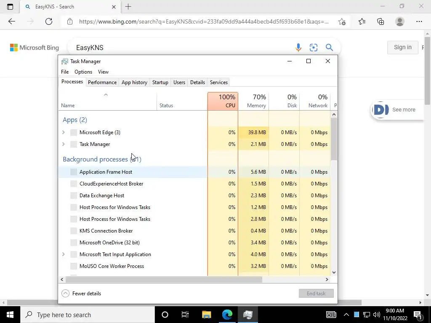Switch to the Startup tab
This screenshot has height=323, width=431.
coord(160,82)
